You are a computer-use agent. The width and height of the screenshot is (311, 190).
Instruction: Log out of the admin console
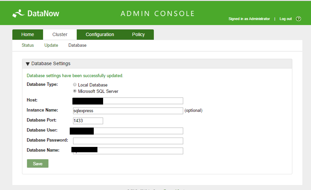pos(286,19)
